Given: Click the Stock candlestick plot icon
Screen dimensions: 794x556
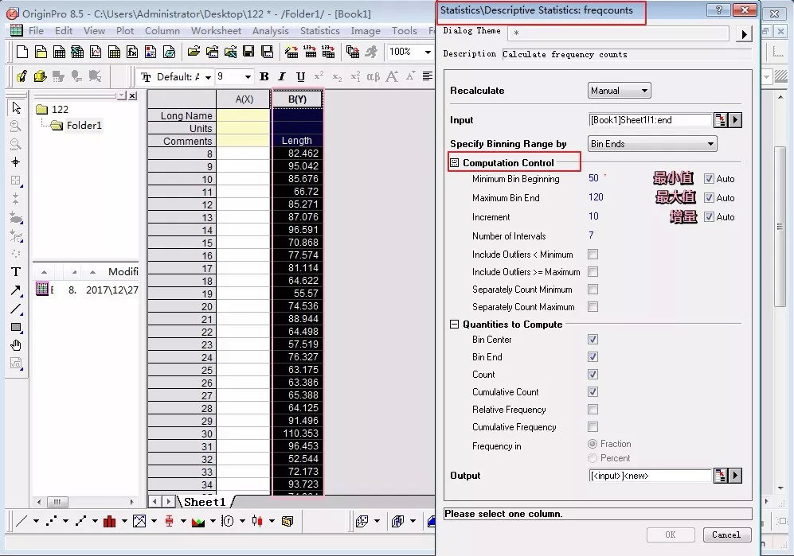Looking at the screenshot, I should click(257, 521).
